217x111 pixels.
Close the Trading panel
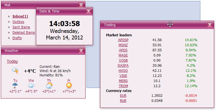pyautogui.click(x=210, y=25)
